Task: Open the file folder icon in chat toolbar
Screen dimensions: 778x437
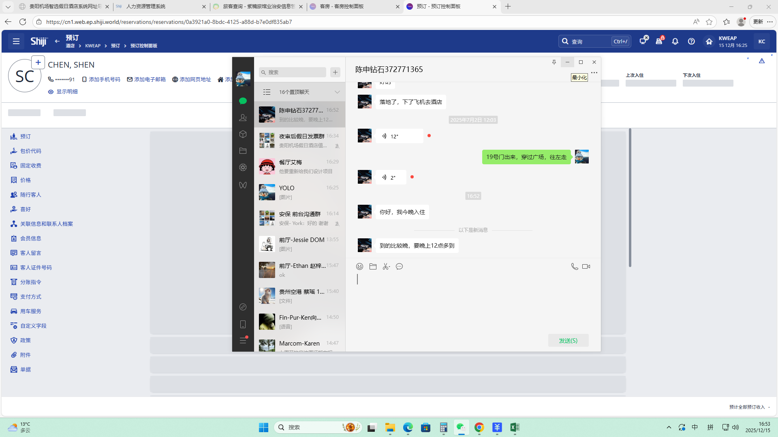Action: [373, 266]
